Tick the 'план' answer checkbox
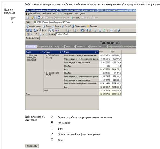This screenshot has width=160, height=149. (x=52, y=140)
